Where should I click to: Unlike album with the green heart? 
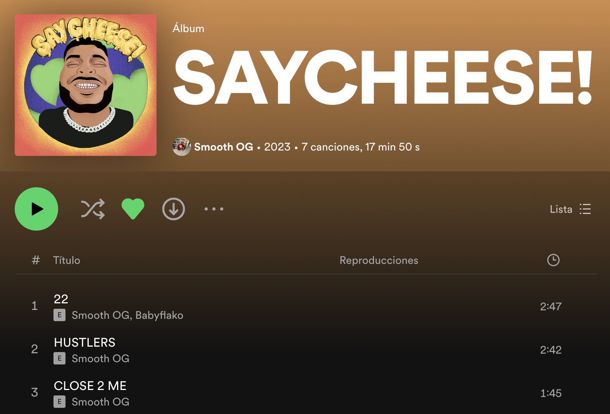(133, 209)
